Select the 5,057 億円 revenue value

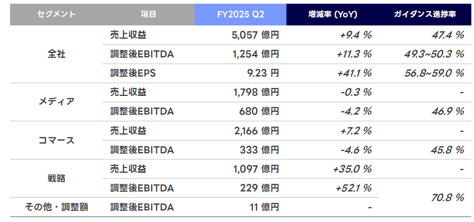click(256, 35)
